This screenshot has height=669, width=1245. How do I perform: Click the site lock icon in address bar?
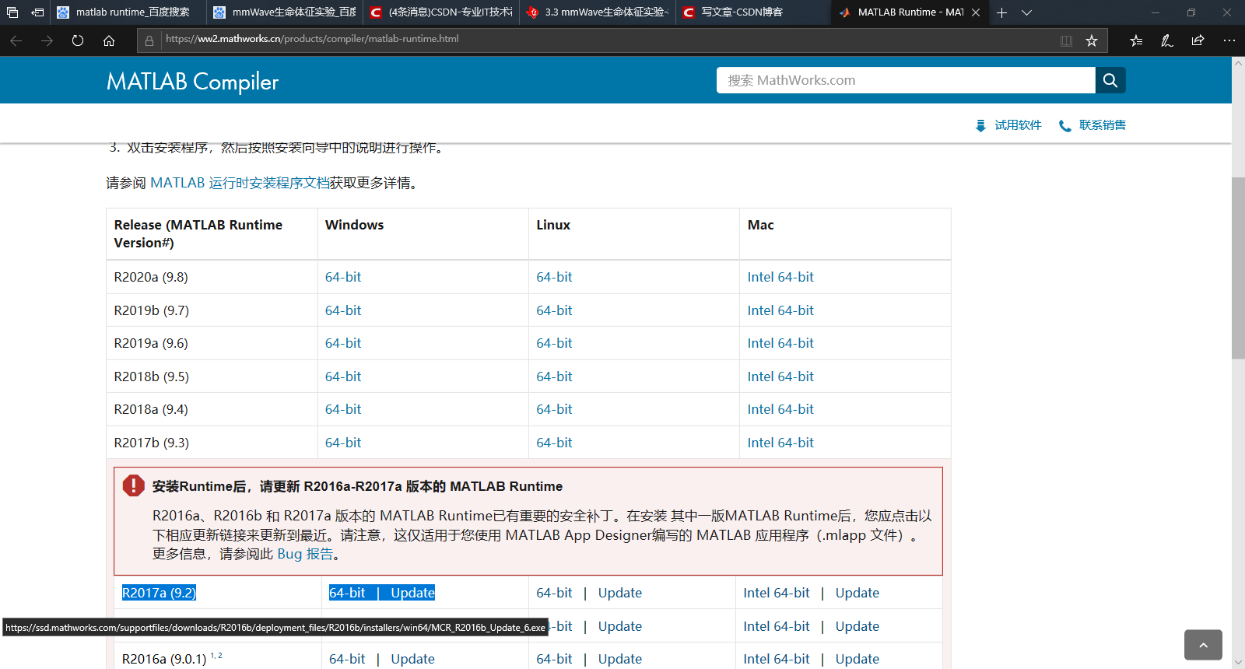149,40
